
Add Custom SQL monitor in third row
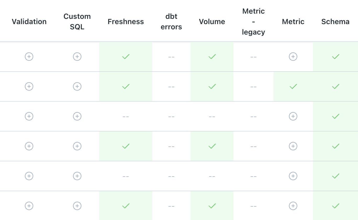coord(77,116)
